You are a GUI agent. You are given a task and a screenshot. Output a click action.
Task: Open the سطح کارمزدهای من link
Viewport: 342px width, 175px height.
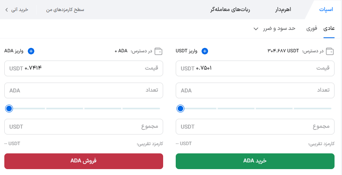point(65,9)
